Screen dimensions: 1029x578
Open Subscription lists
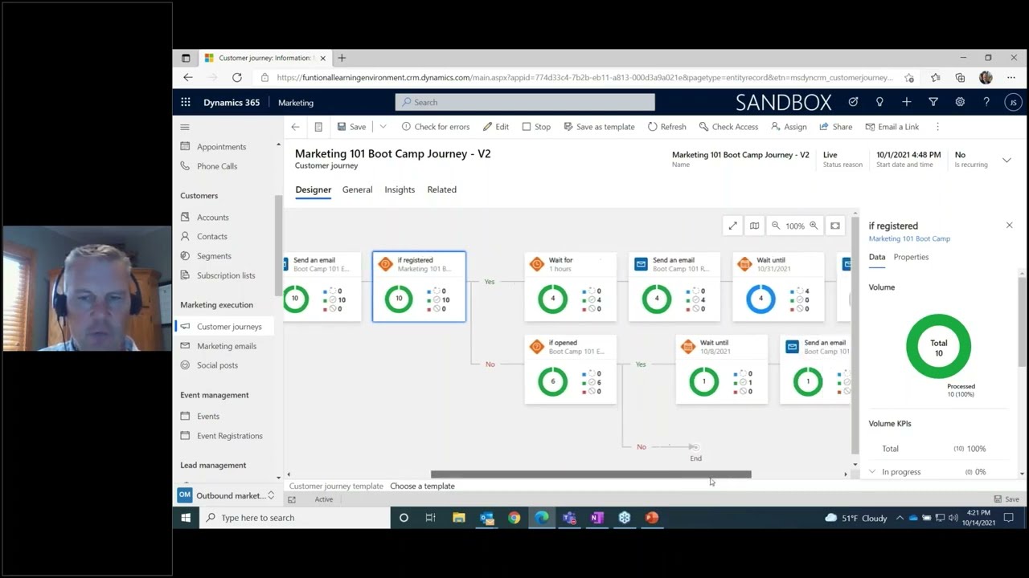pos(226,275)
